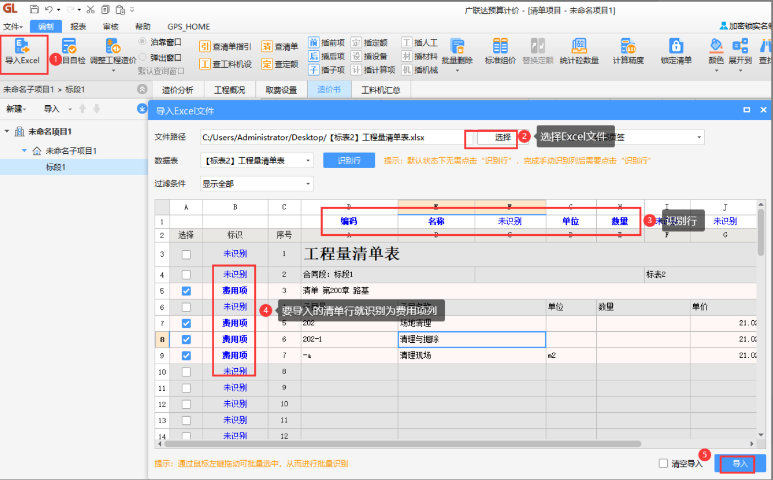Collapse the 未命名子项目1 tree node
The image size is (773, 480).
pos(24,150)
